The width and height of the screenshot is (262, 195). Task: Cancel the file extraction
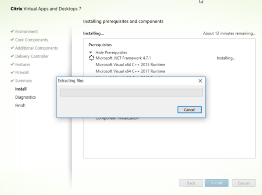189,110
